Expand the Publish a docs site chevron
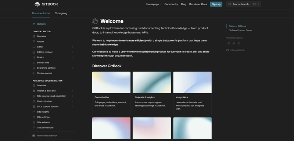294x141 pixels. coord(72,91)
